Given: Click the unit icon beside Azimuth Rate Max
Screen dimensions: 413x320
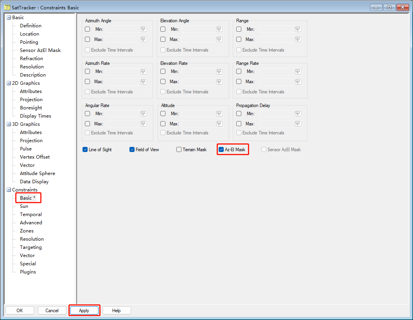Looking at the screenshot, I should click(x=144, y=82).
